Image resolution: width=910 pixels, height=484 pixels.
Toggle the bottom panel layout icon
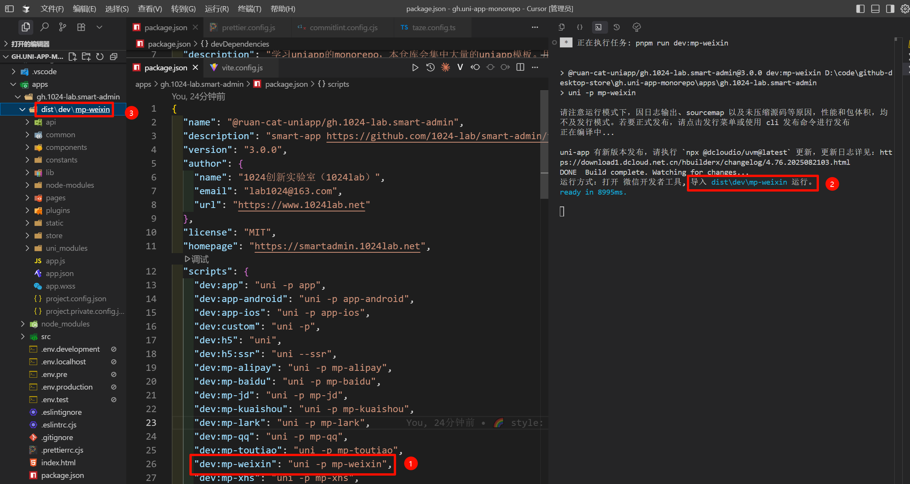(875, 8)
